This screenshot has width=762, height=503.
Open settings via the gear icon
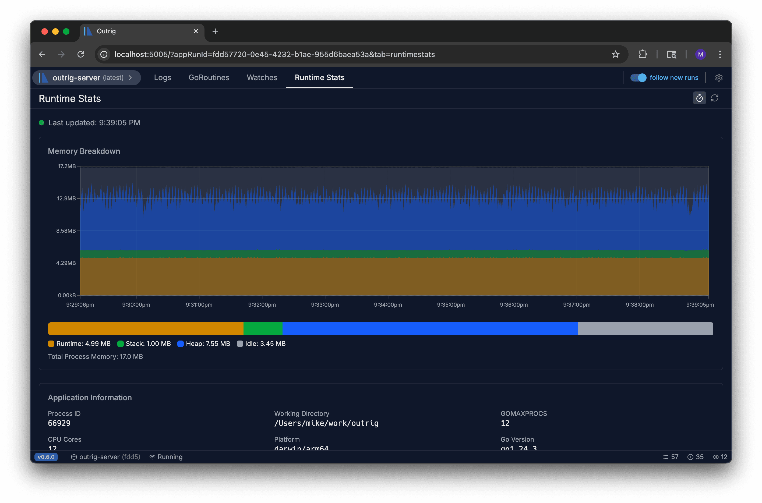click(719, 78)
